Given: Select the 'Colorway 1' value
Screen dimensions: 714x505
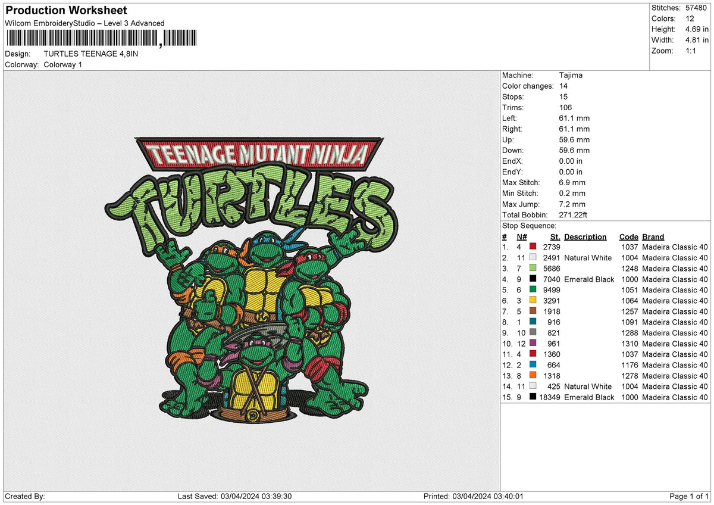Looking at the screenshot, I should pyautogui.click(x=63, y=64).
